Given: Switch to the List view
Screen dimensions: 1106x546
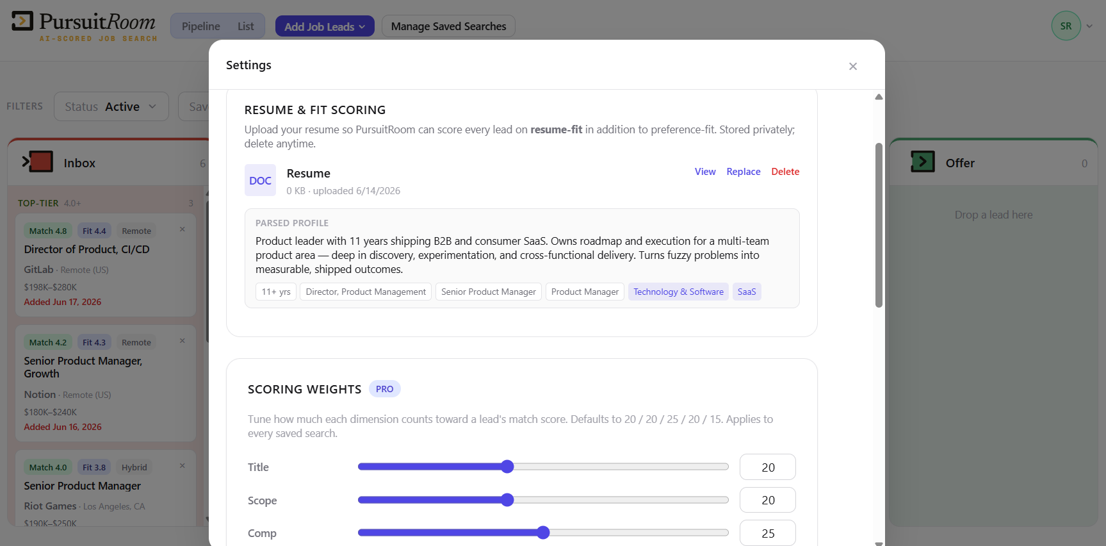Looking at the screenshot, I should [x=246, y=26].
